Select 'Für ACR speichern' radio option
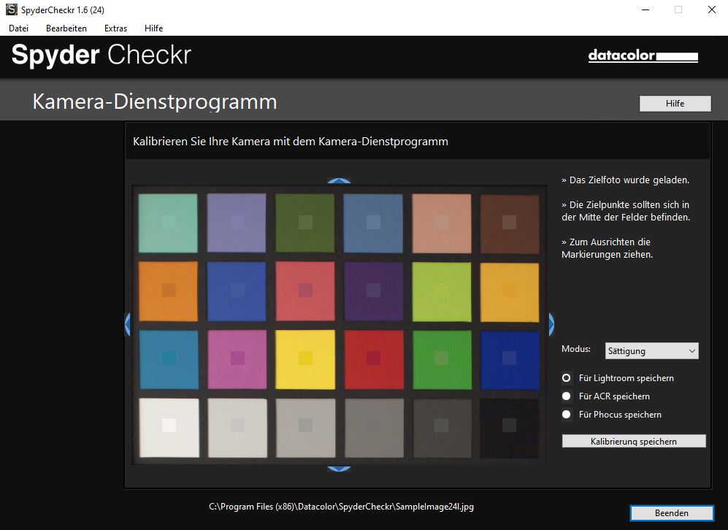The image size is (728, 530). click(567, 396)
